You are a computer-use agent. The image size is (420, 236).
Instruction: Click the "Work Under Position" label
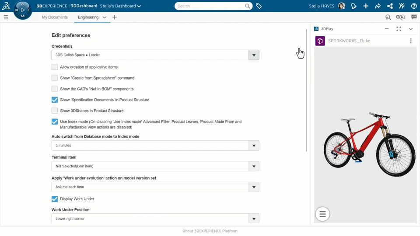[x=70, y=210]
